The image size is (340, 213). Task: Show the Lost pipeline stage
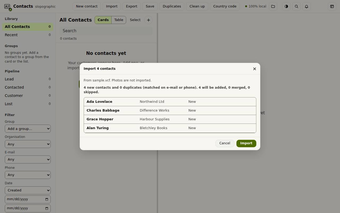(28, 104)
